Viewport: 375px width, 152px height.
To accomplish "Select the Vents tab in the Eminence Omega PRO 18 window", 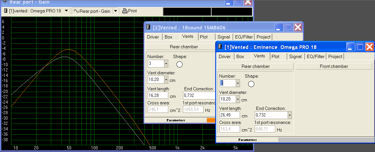I will (260, 56).
